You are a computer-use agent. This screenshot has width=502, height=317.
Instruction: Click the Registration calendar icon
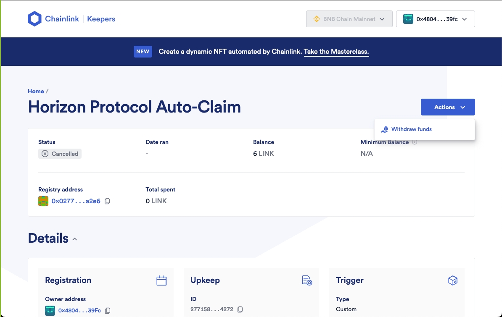pyautogui.click(x=161, y=280)
